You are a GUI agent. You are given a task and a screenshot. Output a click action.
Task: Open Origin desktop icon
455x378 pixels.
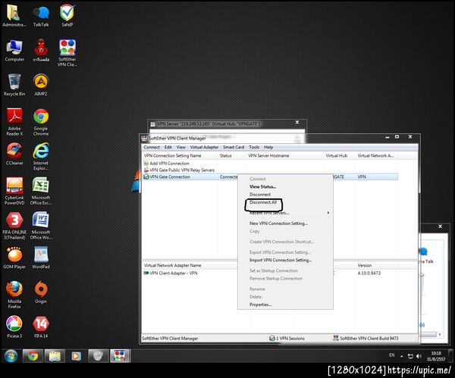click(41, 292)
